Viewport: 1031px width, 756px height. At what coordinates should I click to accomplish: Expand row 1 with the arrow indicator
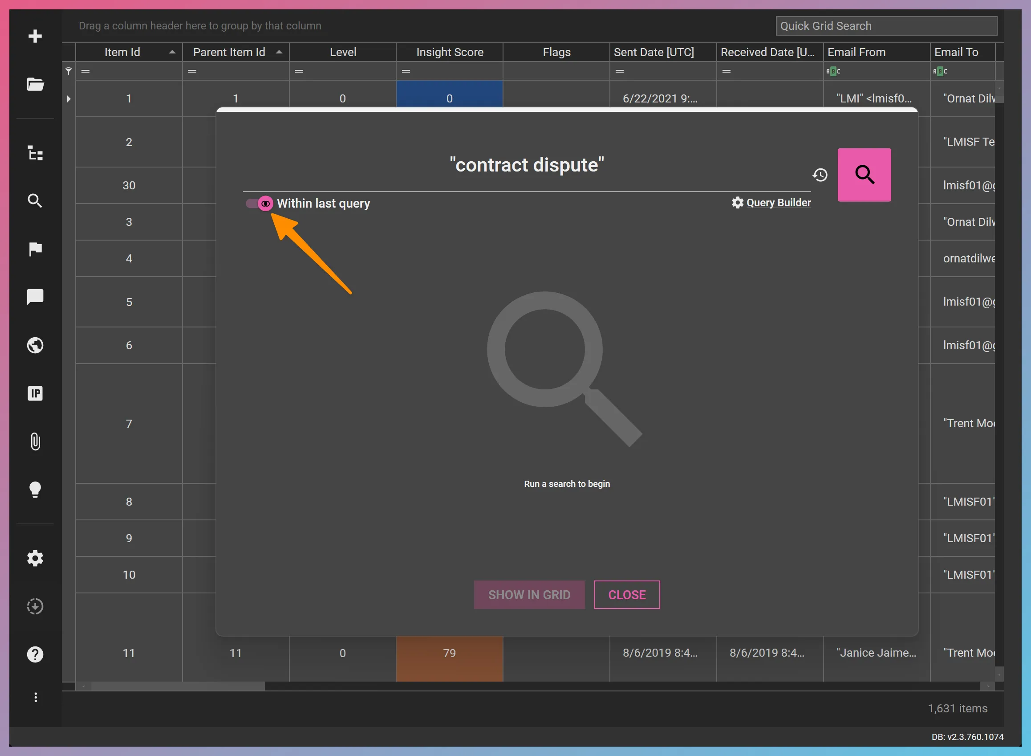tap(69, 98)
